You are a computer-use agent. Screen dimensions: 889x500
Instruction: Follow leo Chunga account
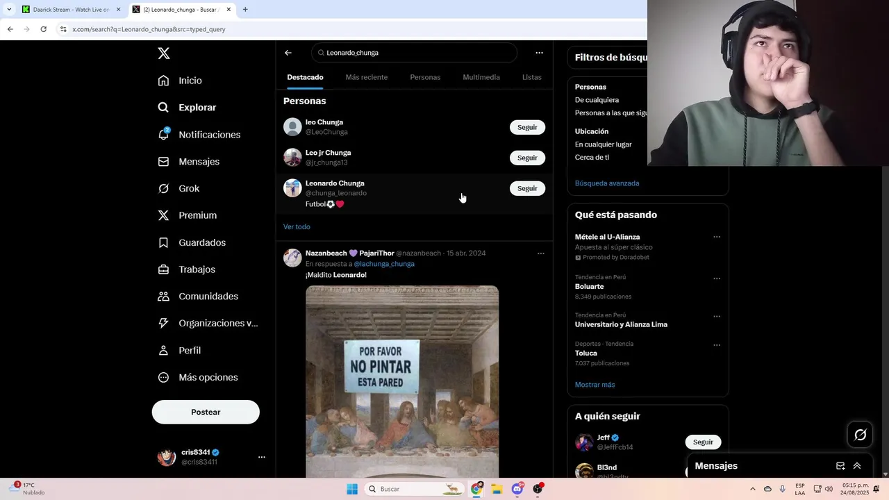(x=527, y=127)
